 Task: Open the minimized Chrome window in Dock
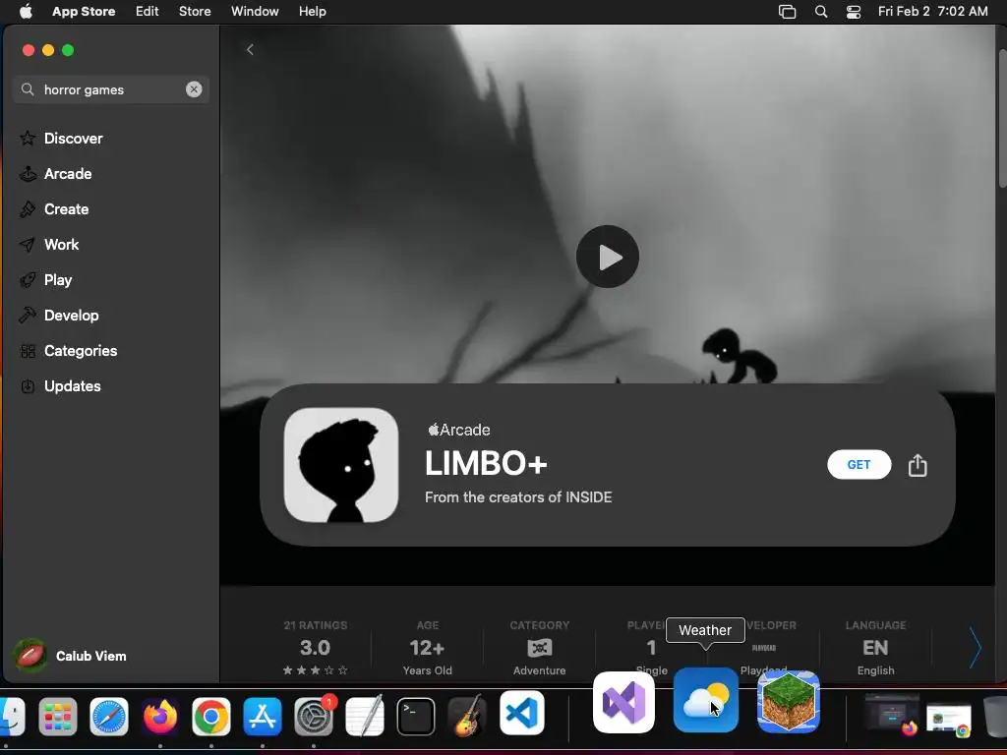coord(949,719)
